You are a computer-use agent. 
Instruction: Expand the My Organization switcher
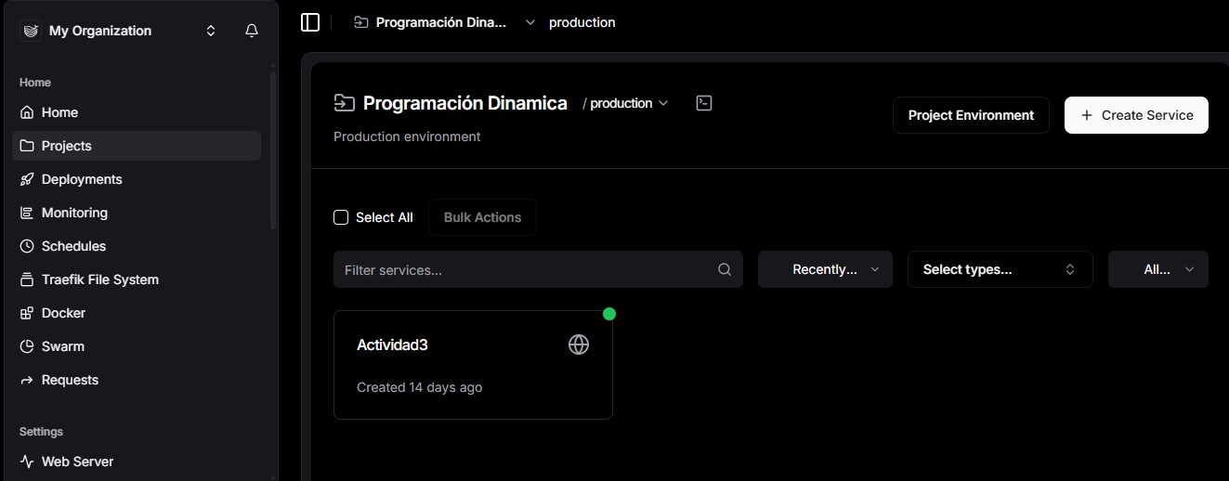pyautogui.click(x=211, y=31)
